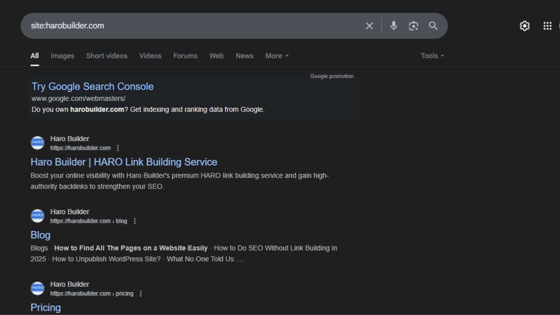Submit search with the magnifying glass icon

(433, 26)
